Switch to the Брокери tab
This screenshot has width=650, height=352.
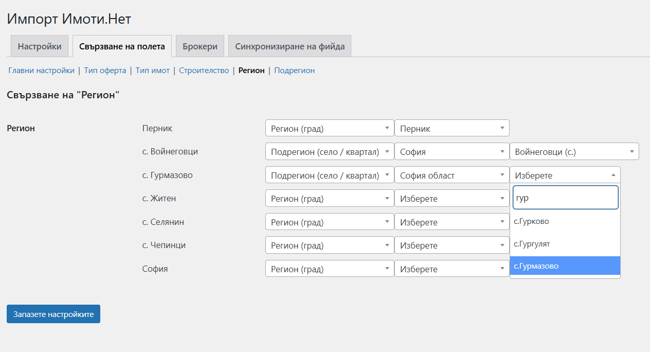point(200,46)
